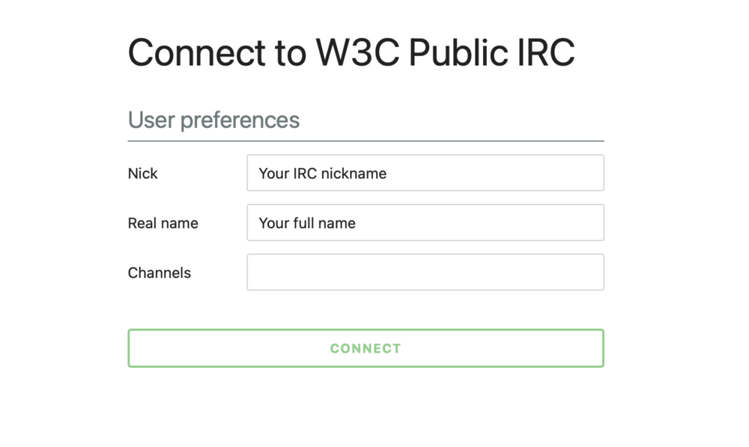Focus the Nick input field
Screen dimensions: 749x447
point(425,173)
